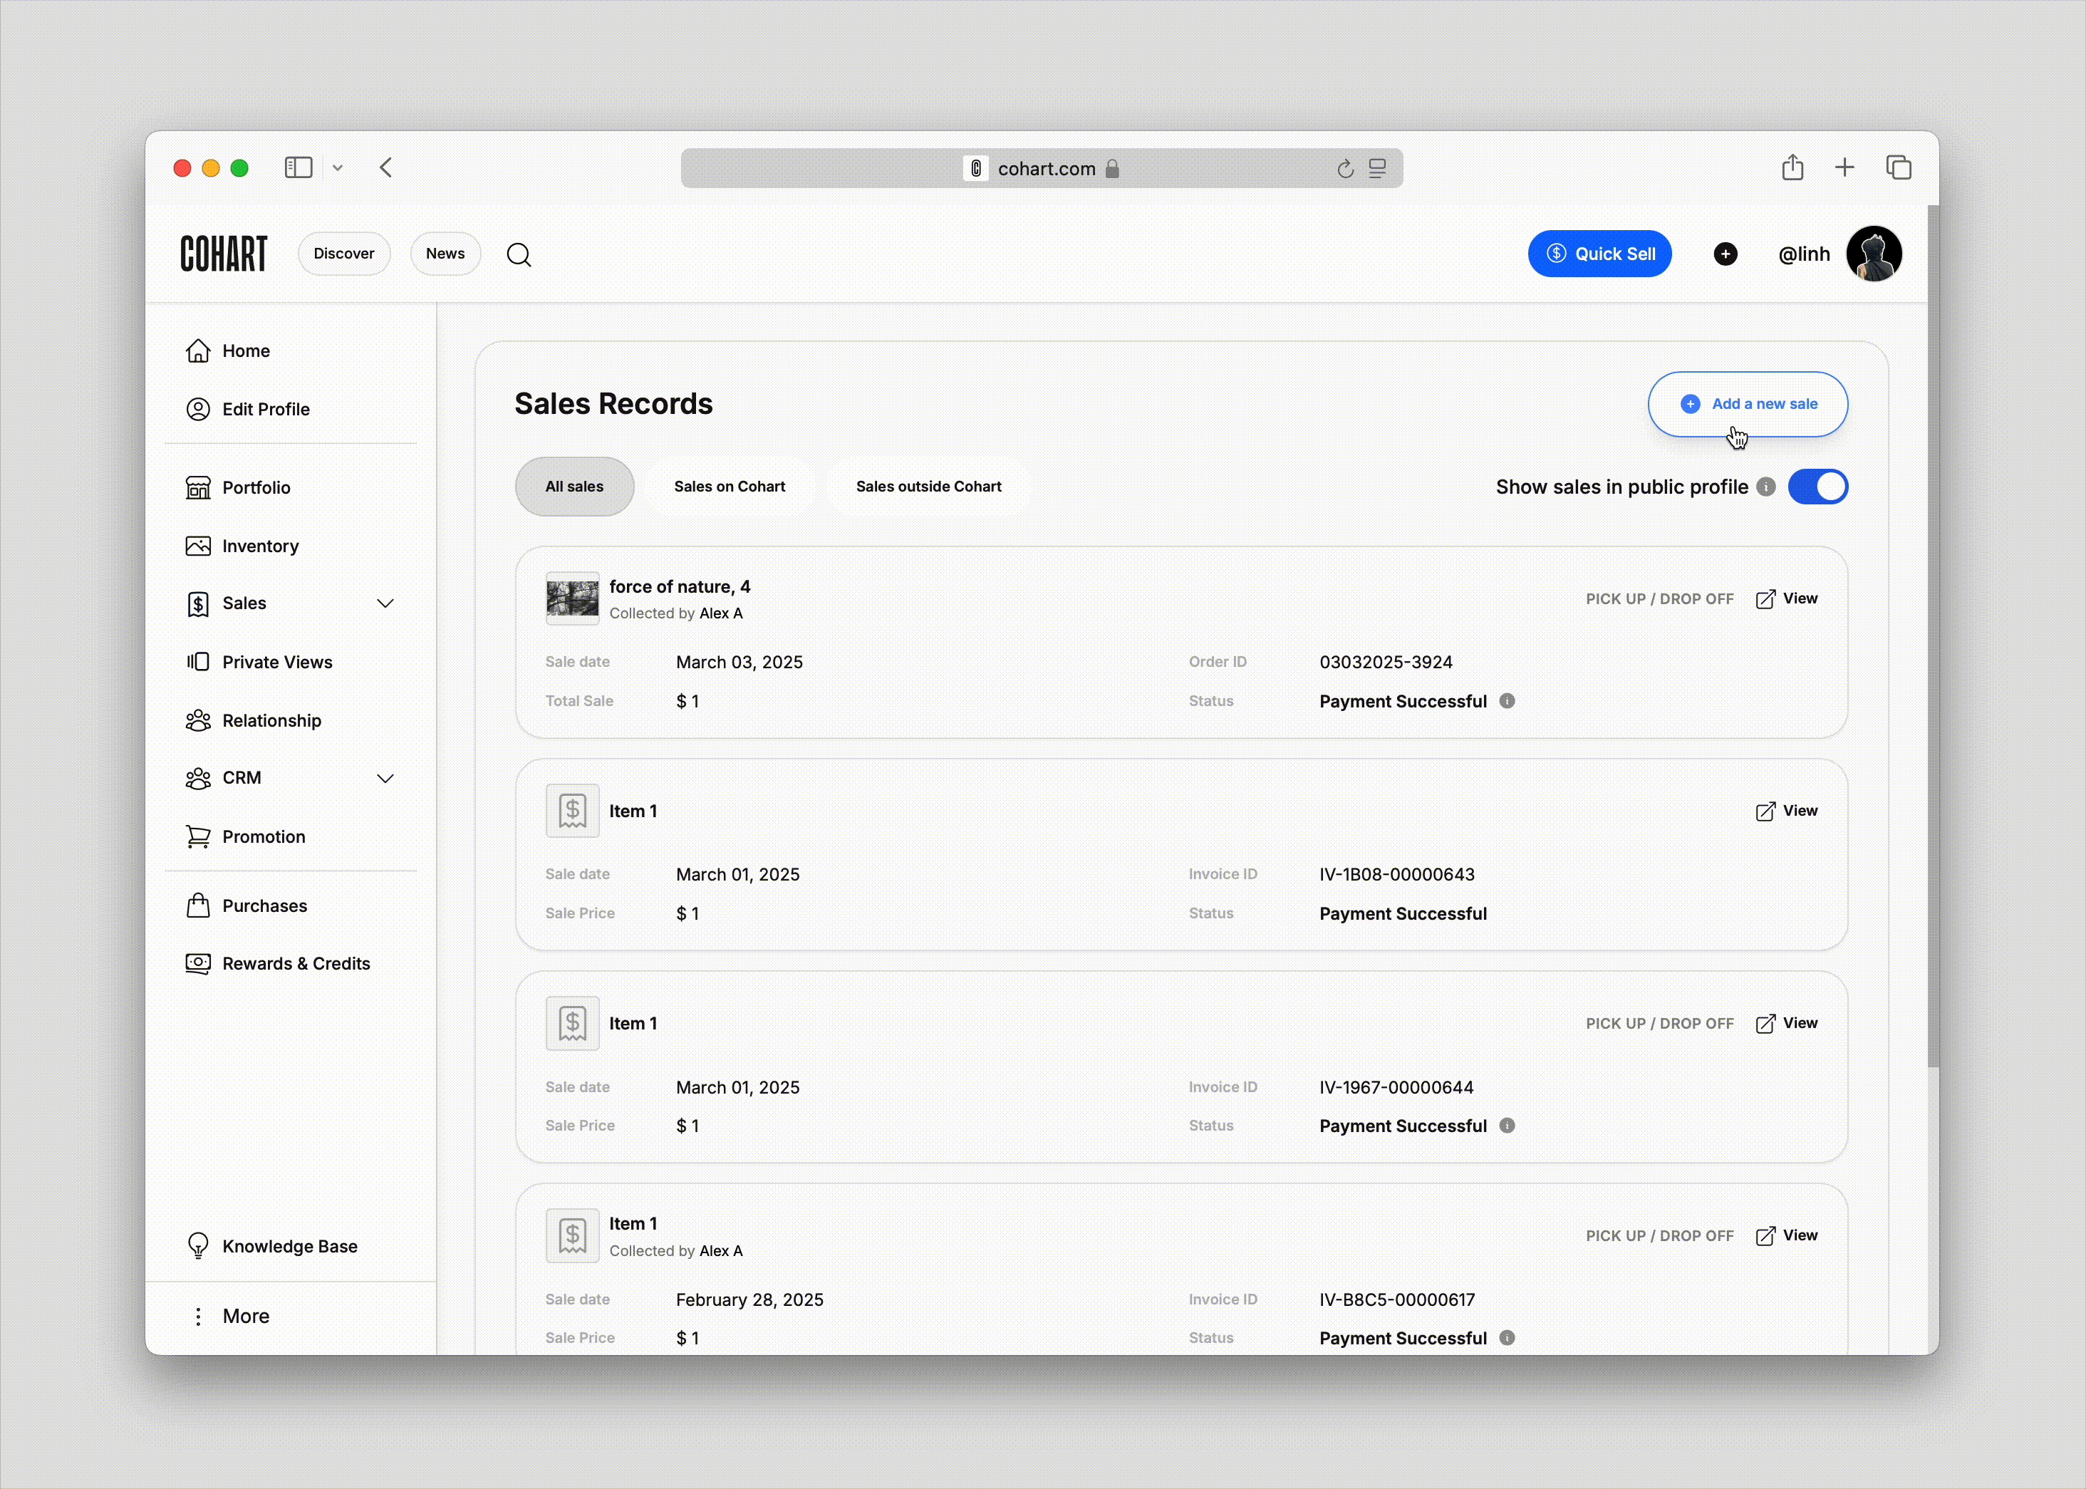Switch to Sales on Cohart tab
Viewport: 2086px width, 1489px height.
[729, 487]
